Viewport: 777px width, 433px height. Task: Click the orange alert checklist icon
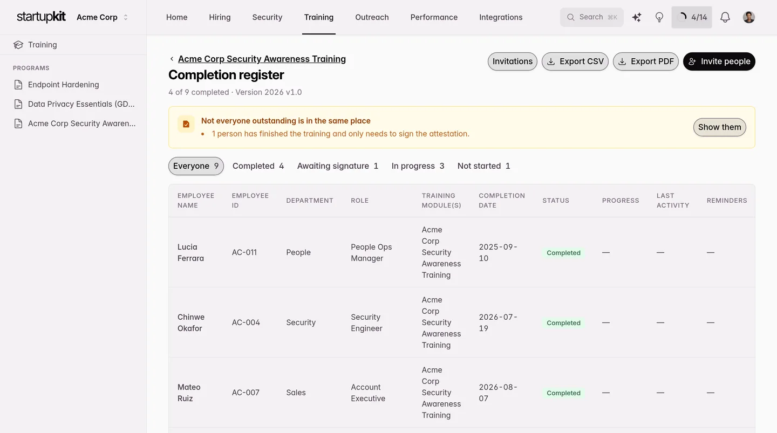coord(186,124)
